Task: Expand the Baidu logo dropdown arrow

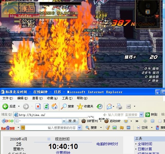Action: [x=18, y=128]
